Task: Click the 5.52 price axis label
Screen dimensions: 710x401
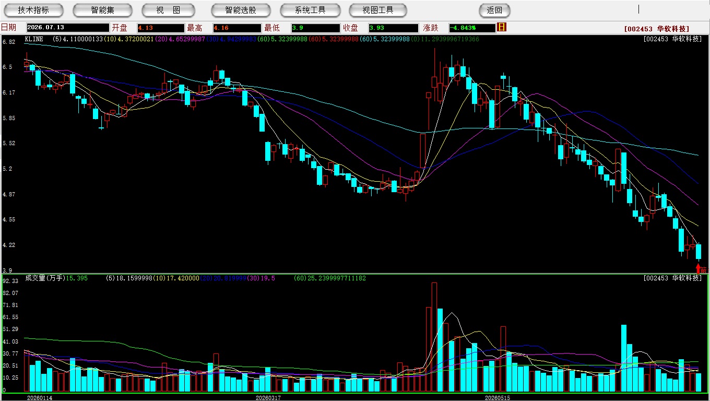Action: pyautogui.click(x=8, y=143)
